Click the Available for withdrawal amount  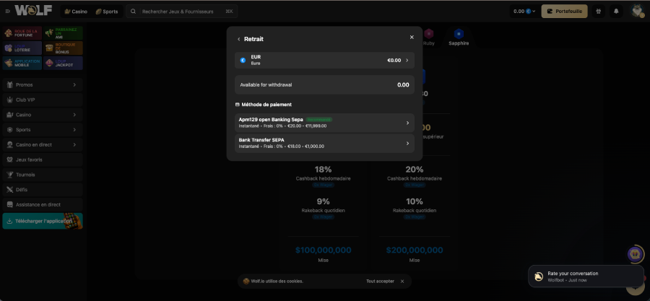coord(403,85)
